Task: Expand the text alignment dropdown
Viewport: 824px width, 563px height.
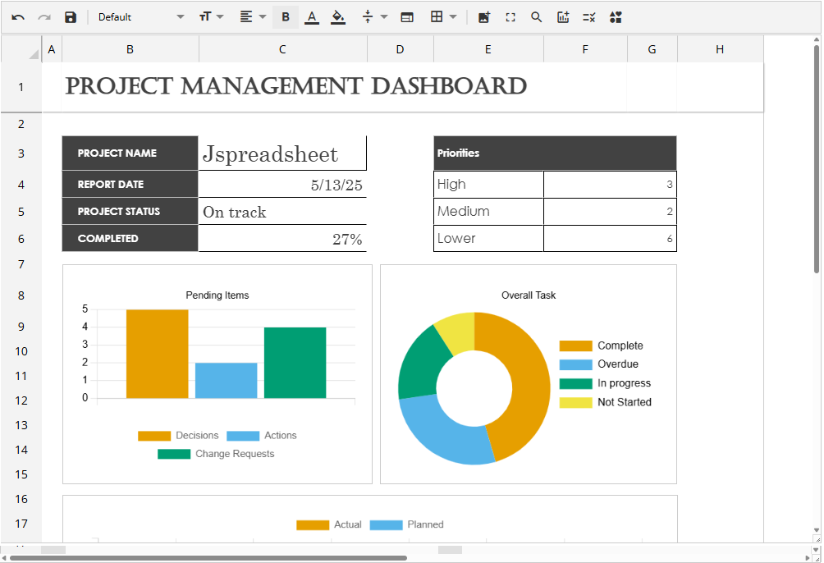Action: [253, 17]
